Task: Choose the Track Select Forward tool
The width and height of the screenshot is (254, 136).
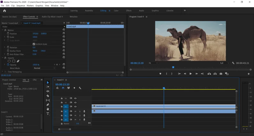Action: (x=48, y=87)
